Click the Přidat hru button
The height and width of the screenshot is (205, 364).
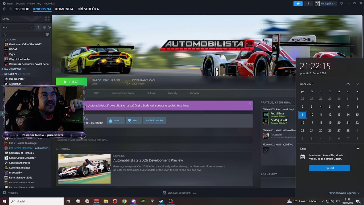pyautogui.click(x=11, y=193)
